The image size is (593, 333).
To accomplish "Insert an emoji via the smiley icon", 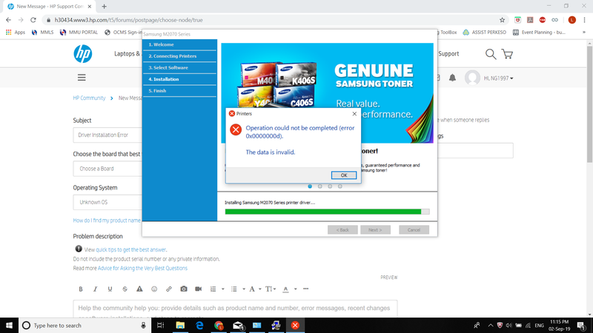I will (x=154, y=289).
